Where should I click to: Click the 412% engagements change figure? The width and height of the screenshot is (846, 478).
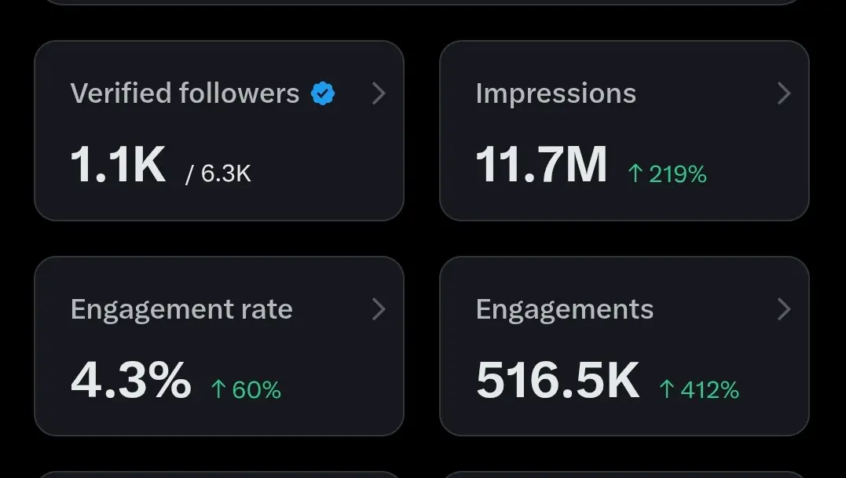[x=709, y=389]
